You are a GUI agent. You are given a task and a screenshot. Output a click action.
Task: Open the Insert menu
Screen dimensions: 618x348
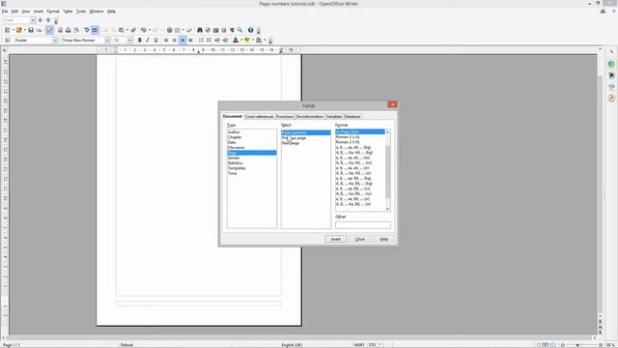[39, 12]
